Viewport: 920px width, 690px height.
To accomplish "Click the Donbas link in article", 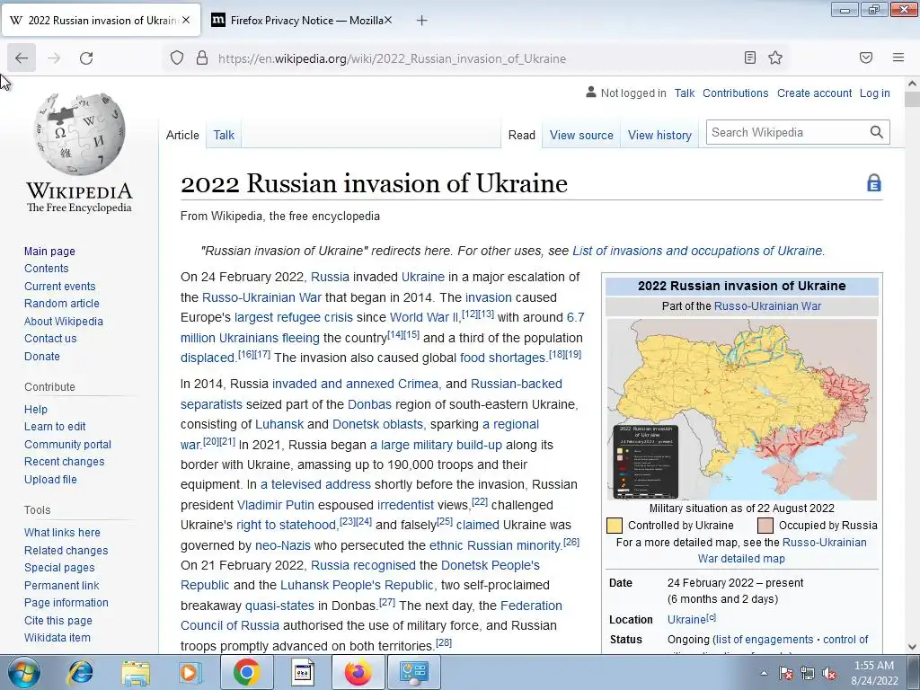I will point(369,404).
